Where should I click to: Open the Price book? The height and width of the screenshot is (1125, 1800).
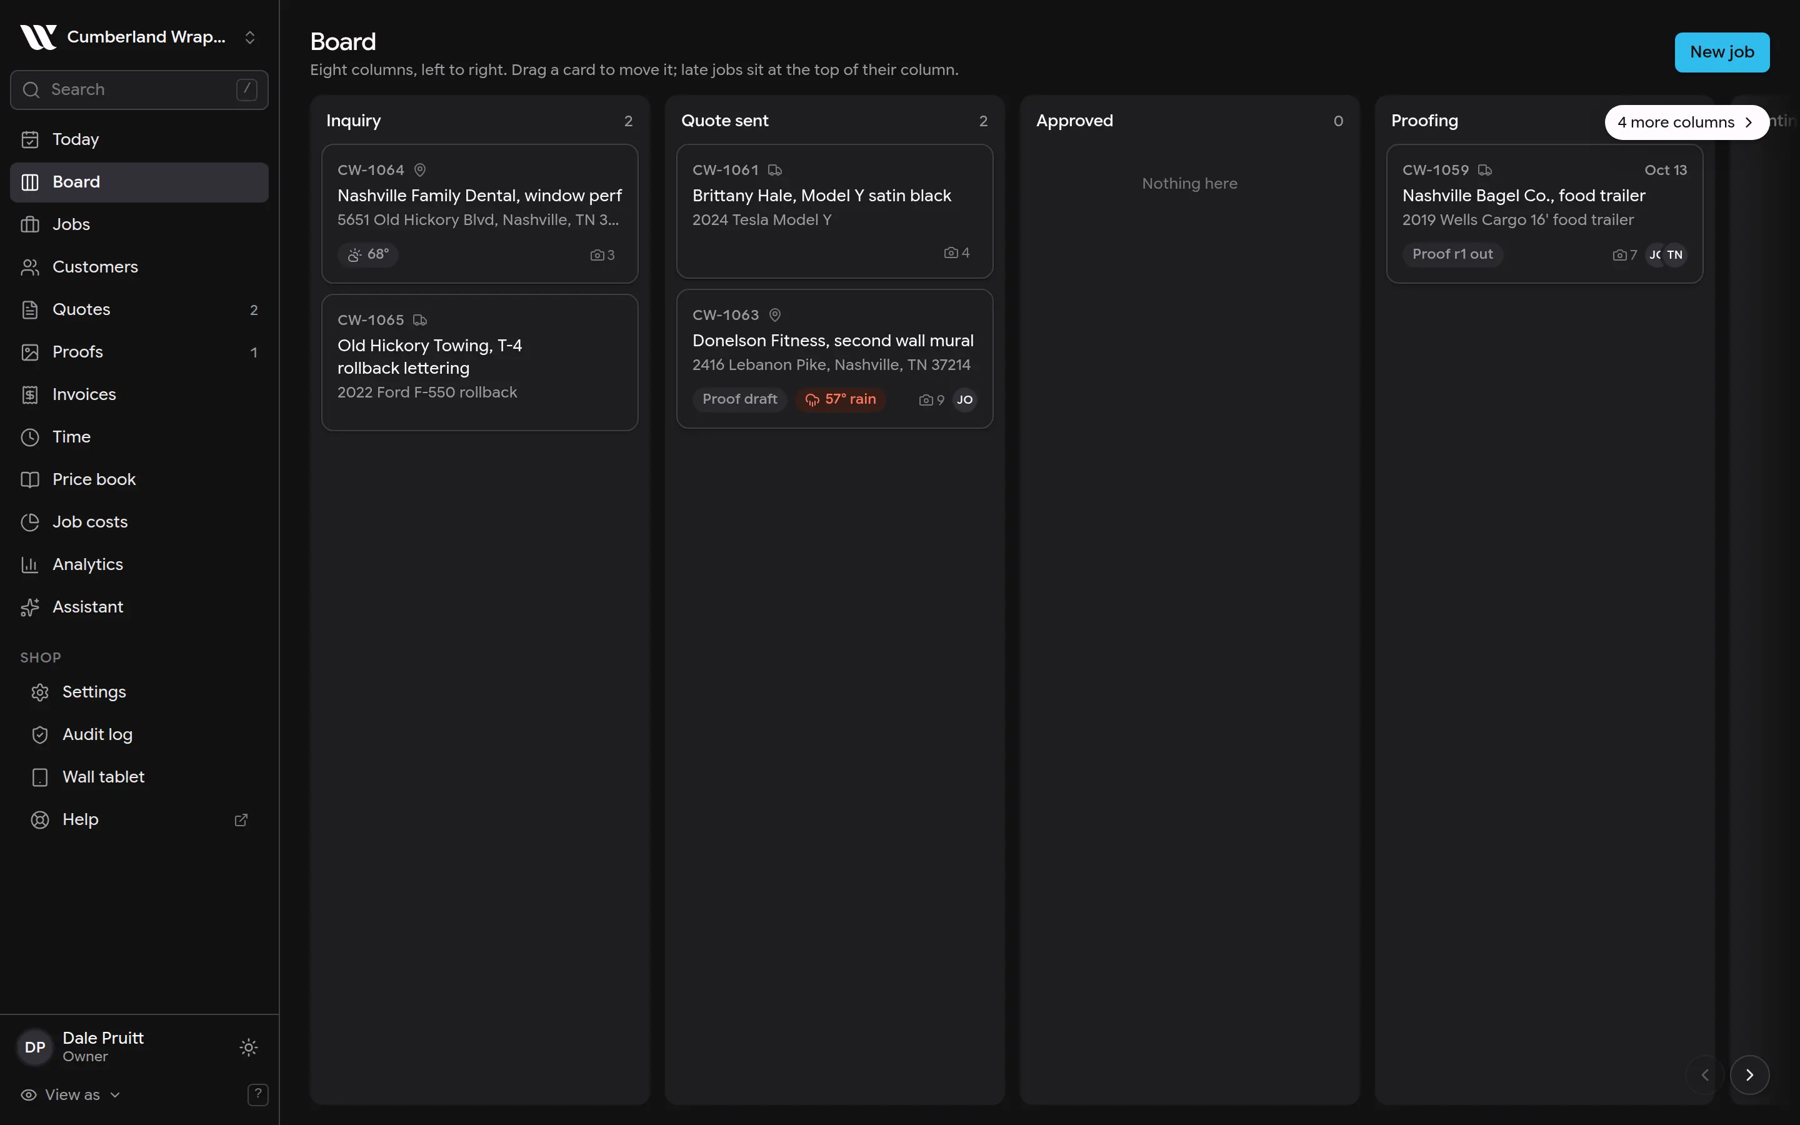[139, 479]
